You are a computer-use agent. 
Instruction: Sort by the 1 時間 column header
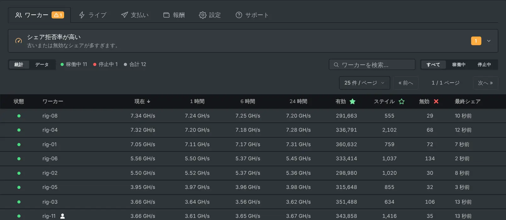click(197, 102)
